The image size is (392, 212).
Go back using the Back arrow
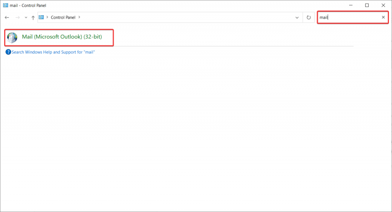pyautogui.click(x=7, y=18)
